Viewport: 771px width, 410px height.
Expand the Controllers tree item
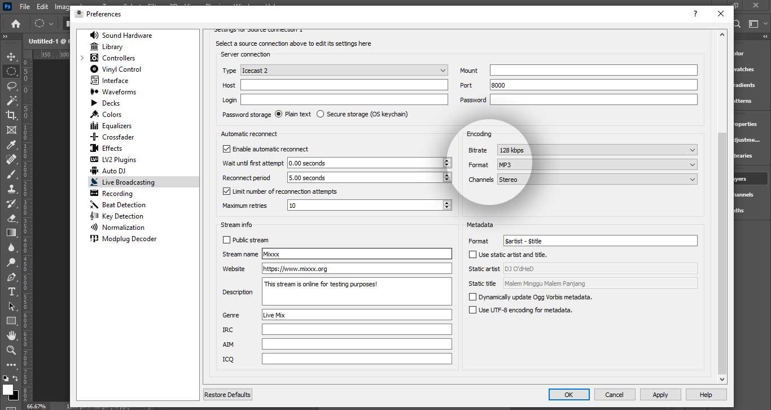tap(82, 58)
